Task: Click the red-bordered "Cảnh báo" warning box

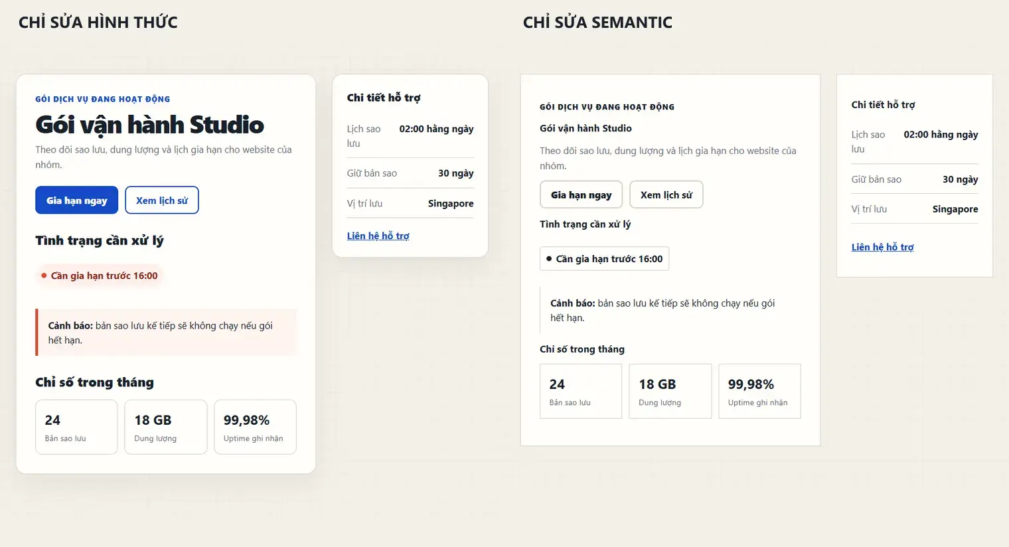Action: [166, 333]
